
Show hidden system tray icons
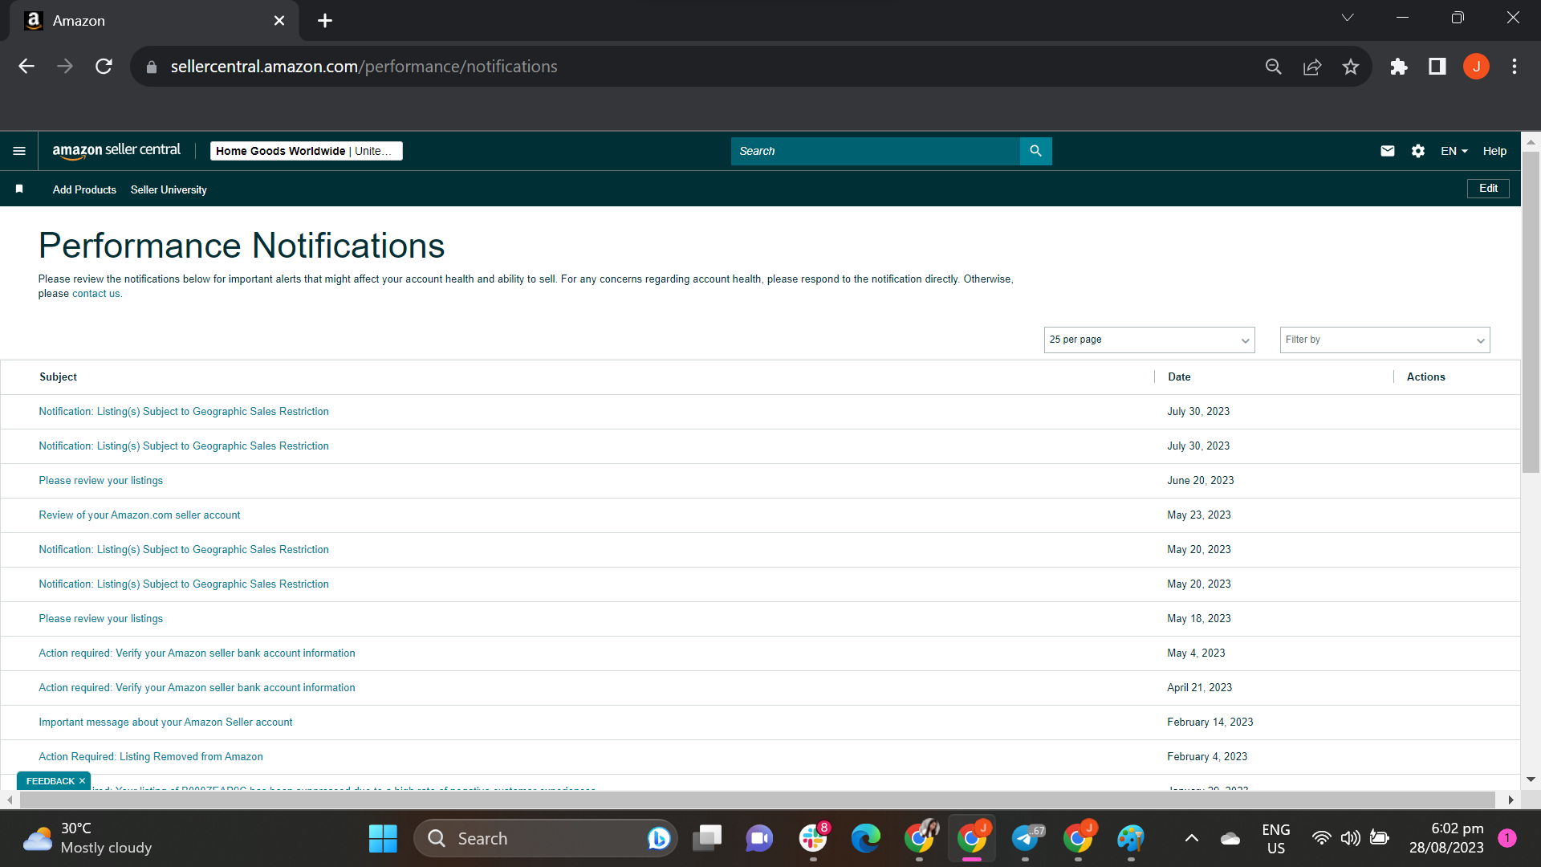(1192, 839)
